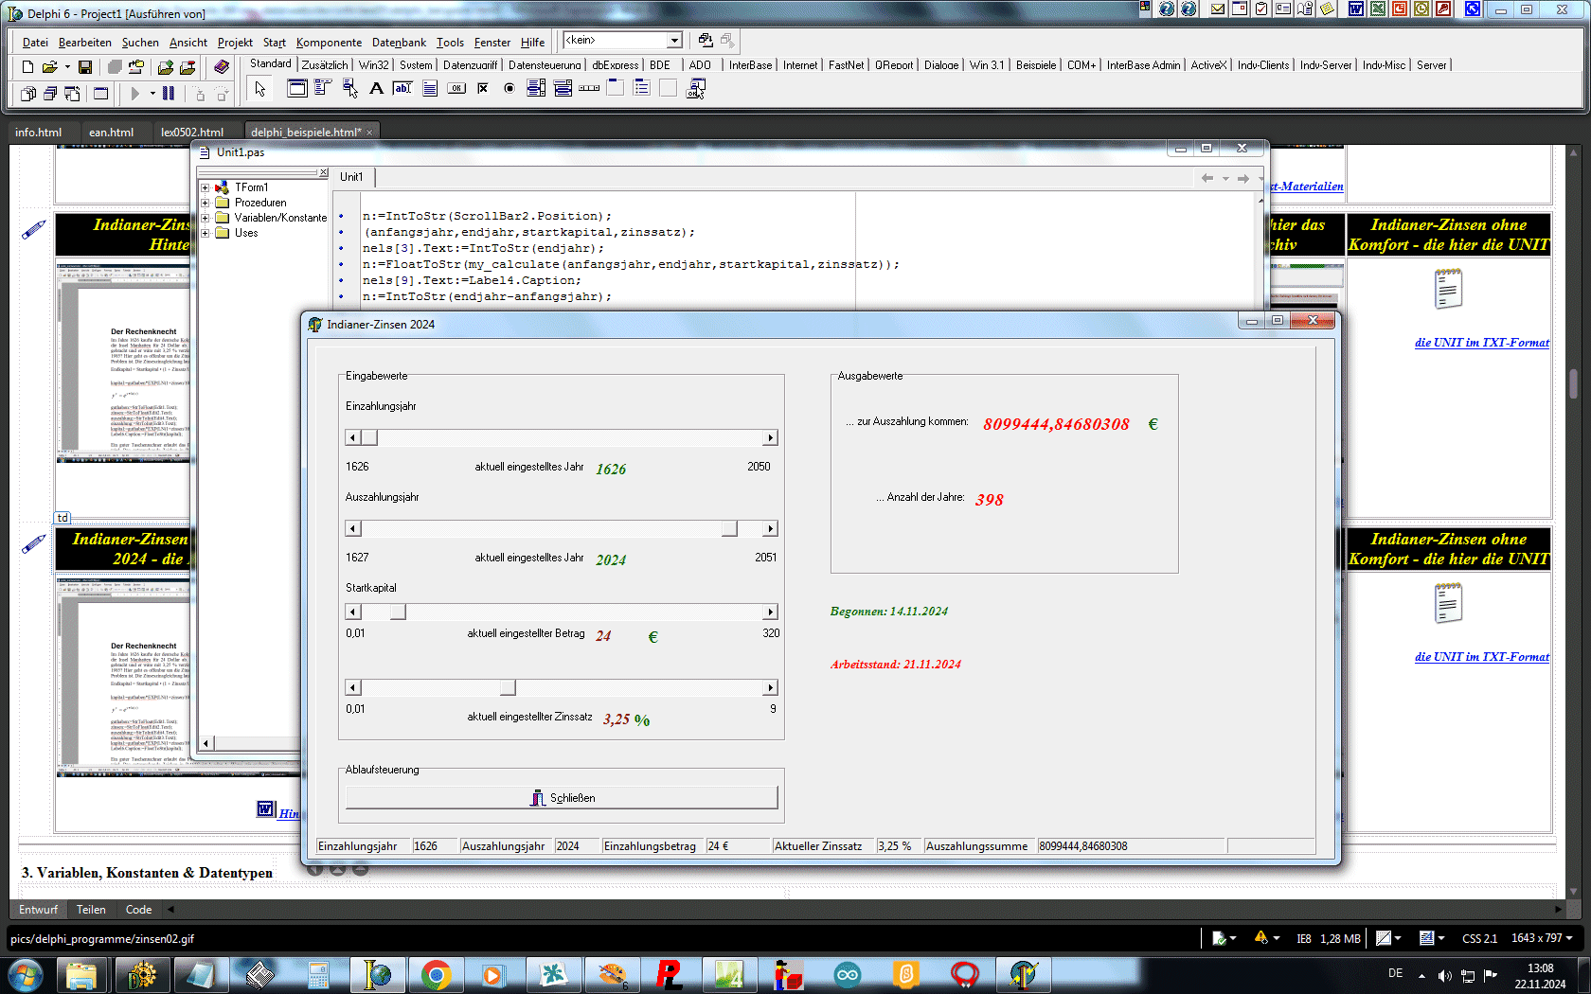
Task: Switch to the Code view tab
Action: (x=138, y=910)
